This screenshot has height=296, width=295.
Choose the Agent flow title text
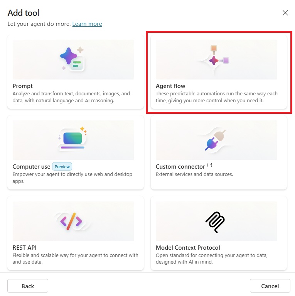(x=170, y=86)
